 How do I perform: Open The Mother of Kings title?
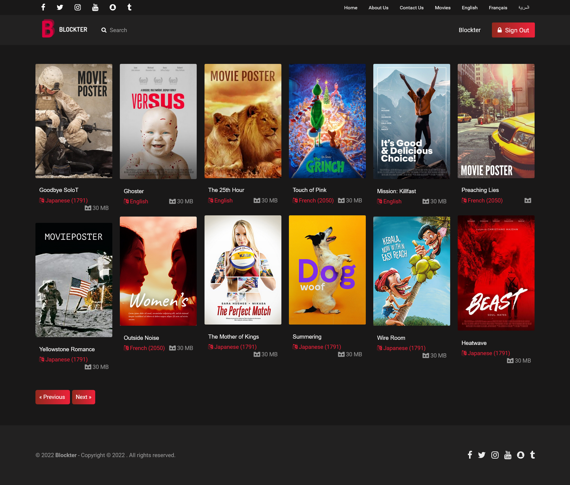[233, 337]
